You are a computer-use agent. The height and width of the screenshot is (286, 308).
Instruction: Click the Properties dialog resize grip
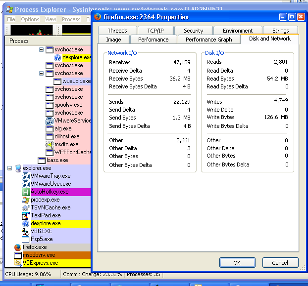point(303,268)
